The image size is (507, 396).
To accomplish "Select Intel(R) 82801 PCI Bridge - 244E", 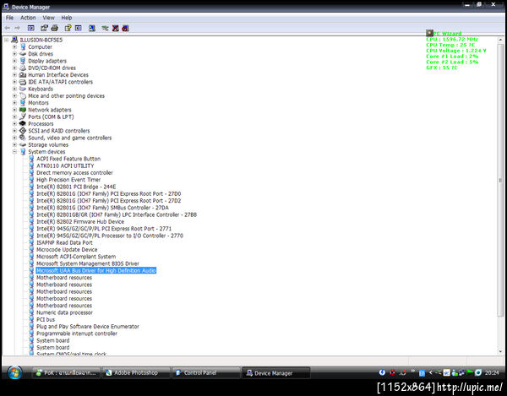I will click(76, 187).
